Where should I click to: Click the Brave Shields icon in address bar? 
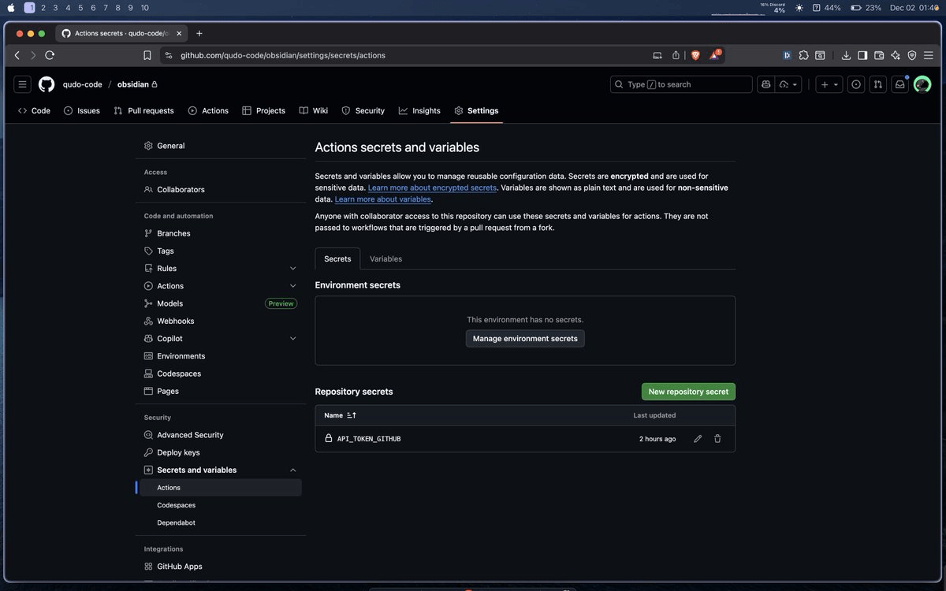[695, 55]
